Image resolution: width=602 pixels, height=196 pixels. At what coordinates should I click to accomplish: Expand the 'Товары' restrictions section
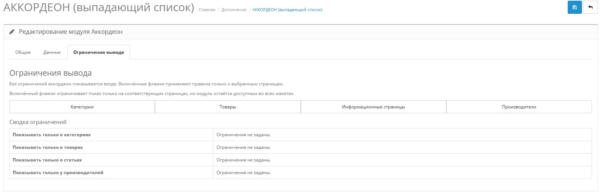(227, 107)
